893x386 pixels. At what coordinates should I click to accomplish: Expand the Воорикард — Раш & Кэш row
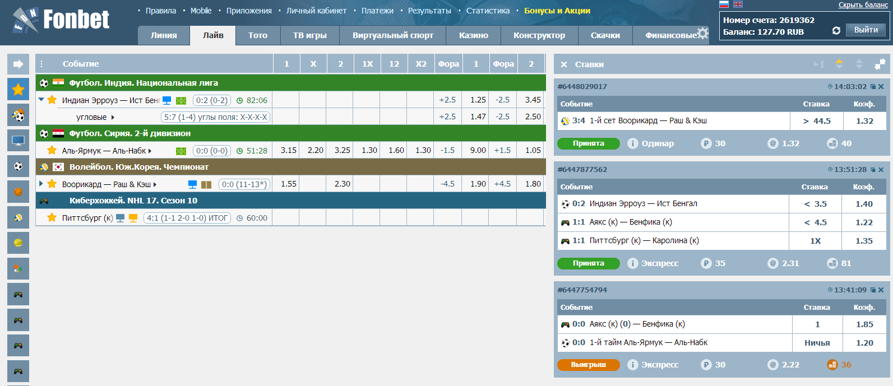(41, 184)
